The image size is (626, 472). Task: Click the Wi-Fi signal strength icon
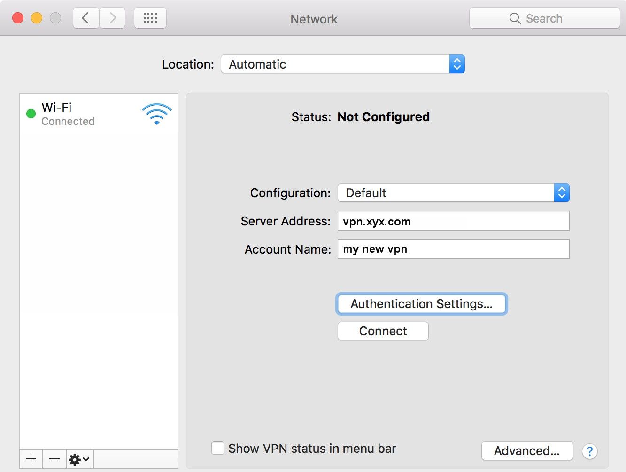[156, 114]
